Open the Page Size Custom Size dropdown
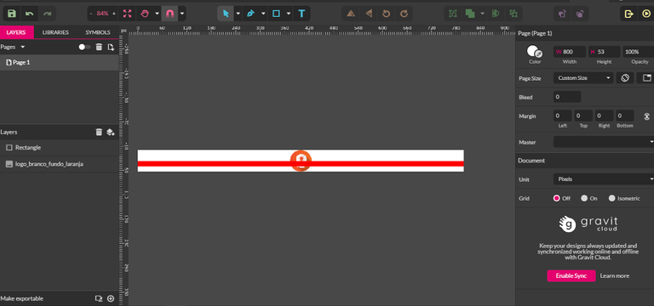654x306 pixels. point(583,78)
